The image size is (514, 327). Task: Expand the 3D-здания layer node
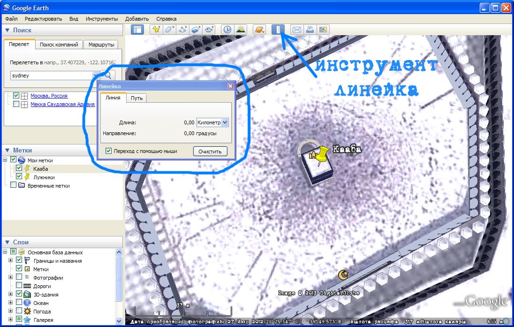click(10, 294)
